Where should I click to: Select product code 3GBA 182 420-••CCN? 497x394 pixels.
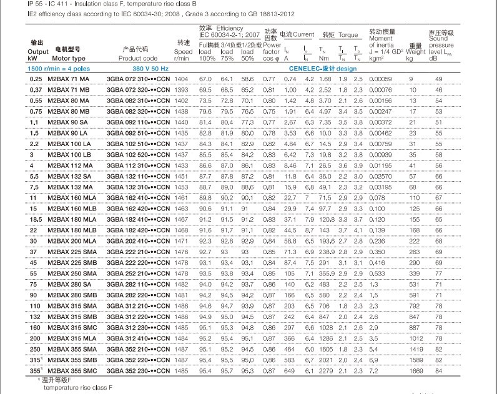138,230
